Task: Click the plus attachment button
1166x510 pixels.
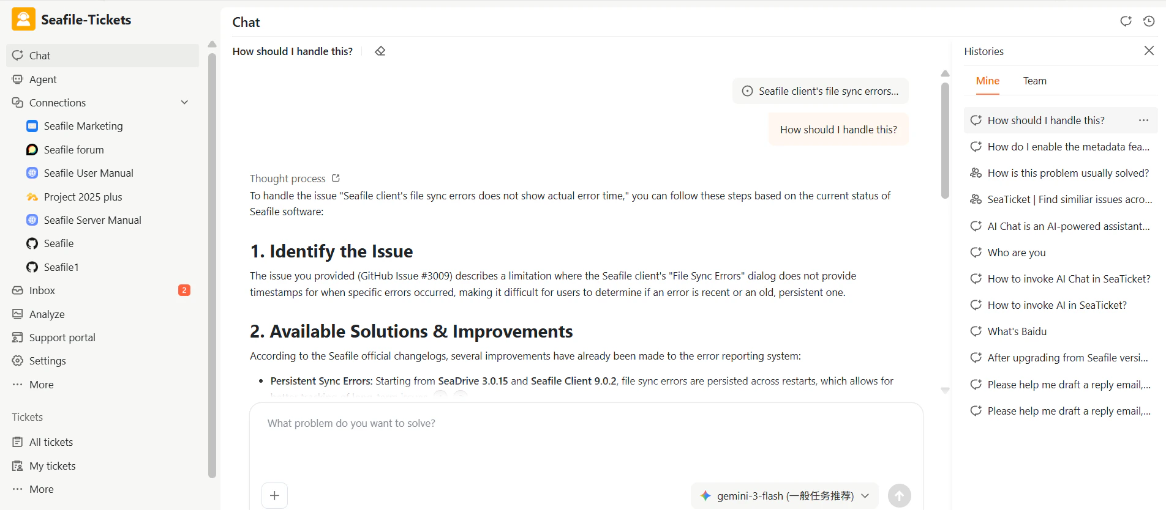Action: [x=274, y=495]
